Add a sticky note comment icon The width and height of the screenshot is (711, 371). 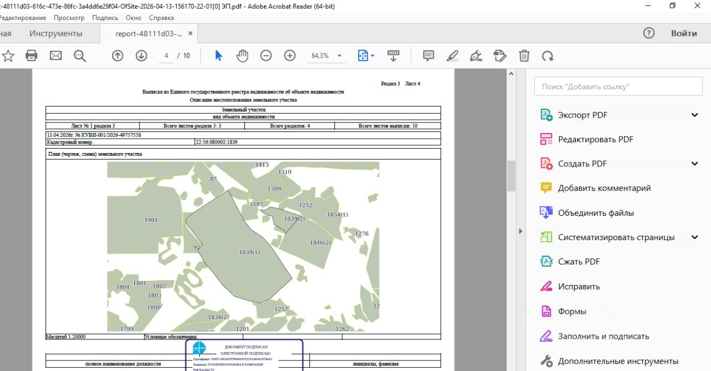(428, 55)
